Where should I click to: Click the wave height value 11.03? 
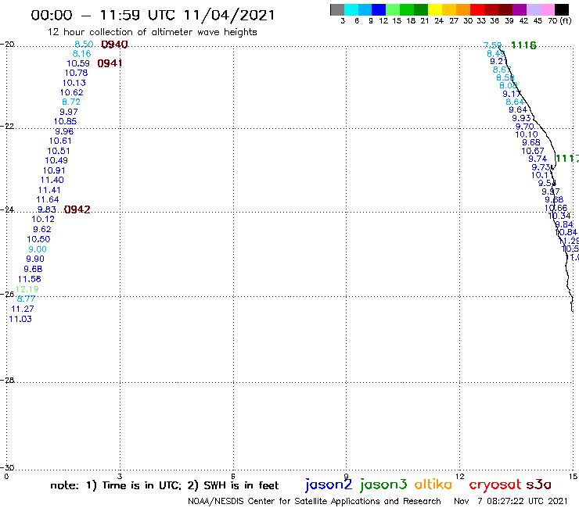click(20, 319)
